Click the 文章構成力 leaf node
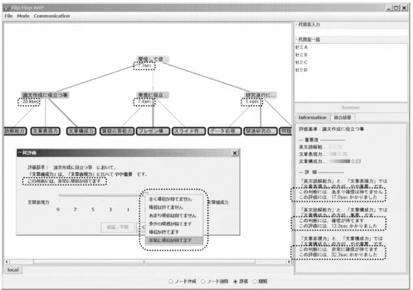 click(81, 131)
